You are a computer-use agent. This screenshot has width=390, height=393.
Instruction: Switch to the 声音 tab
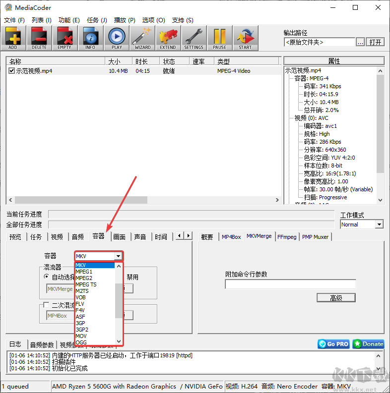140,237
